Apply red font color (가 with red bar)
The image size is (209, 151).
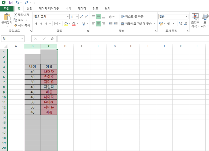pos(74,24)
